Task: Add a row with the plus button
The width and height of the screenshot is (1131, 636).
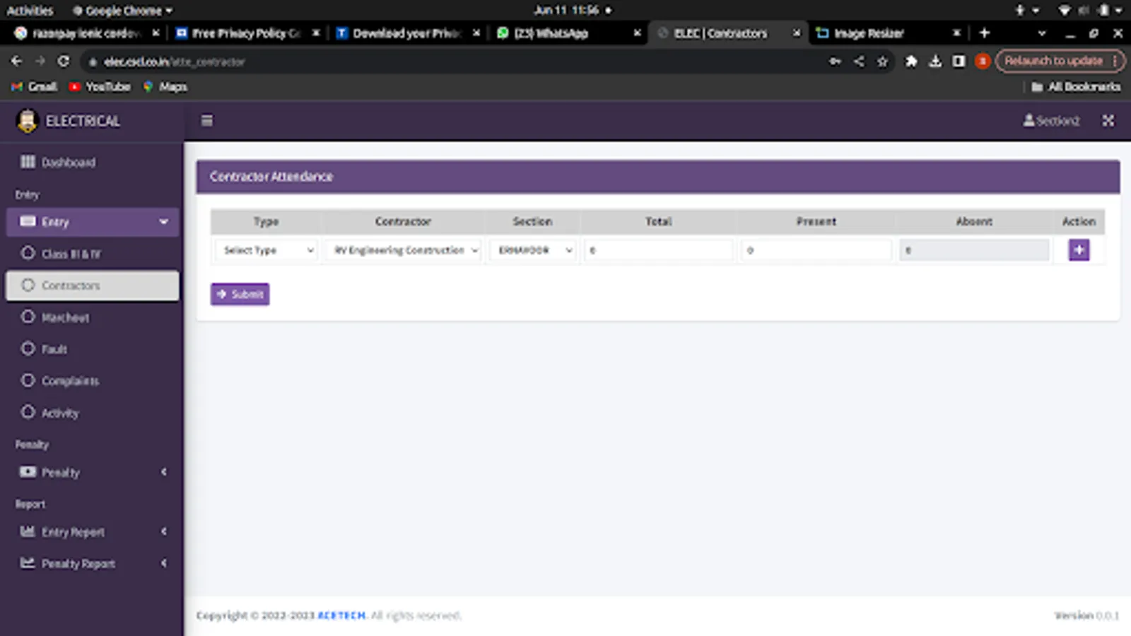Action: click(x=1079, y=250)
